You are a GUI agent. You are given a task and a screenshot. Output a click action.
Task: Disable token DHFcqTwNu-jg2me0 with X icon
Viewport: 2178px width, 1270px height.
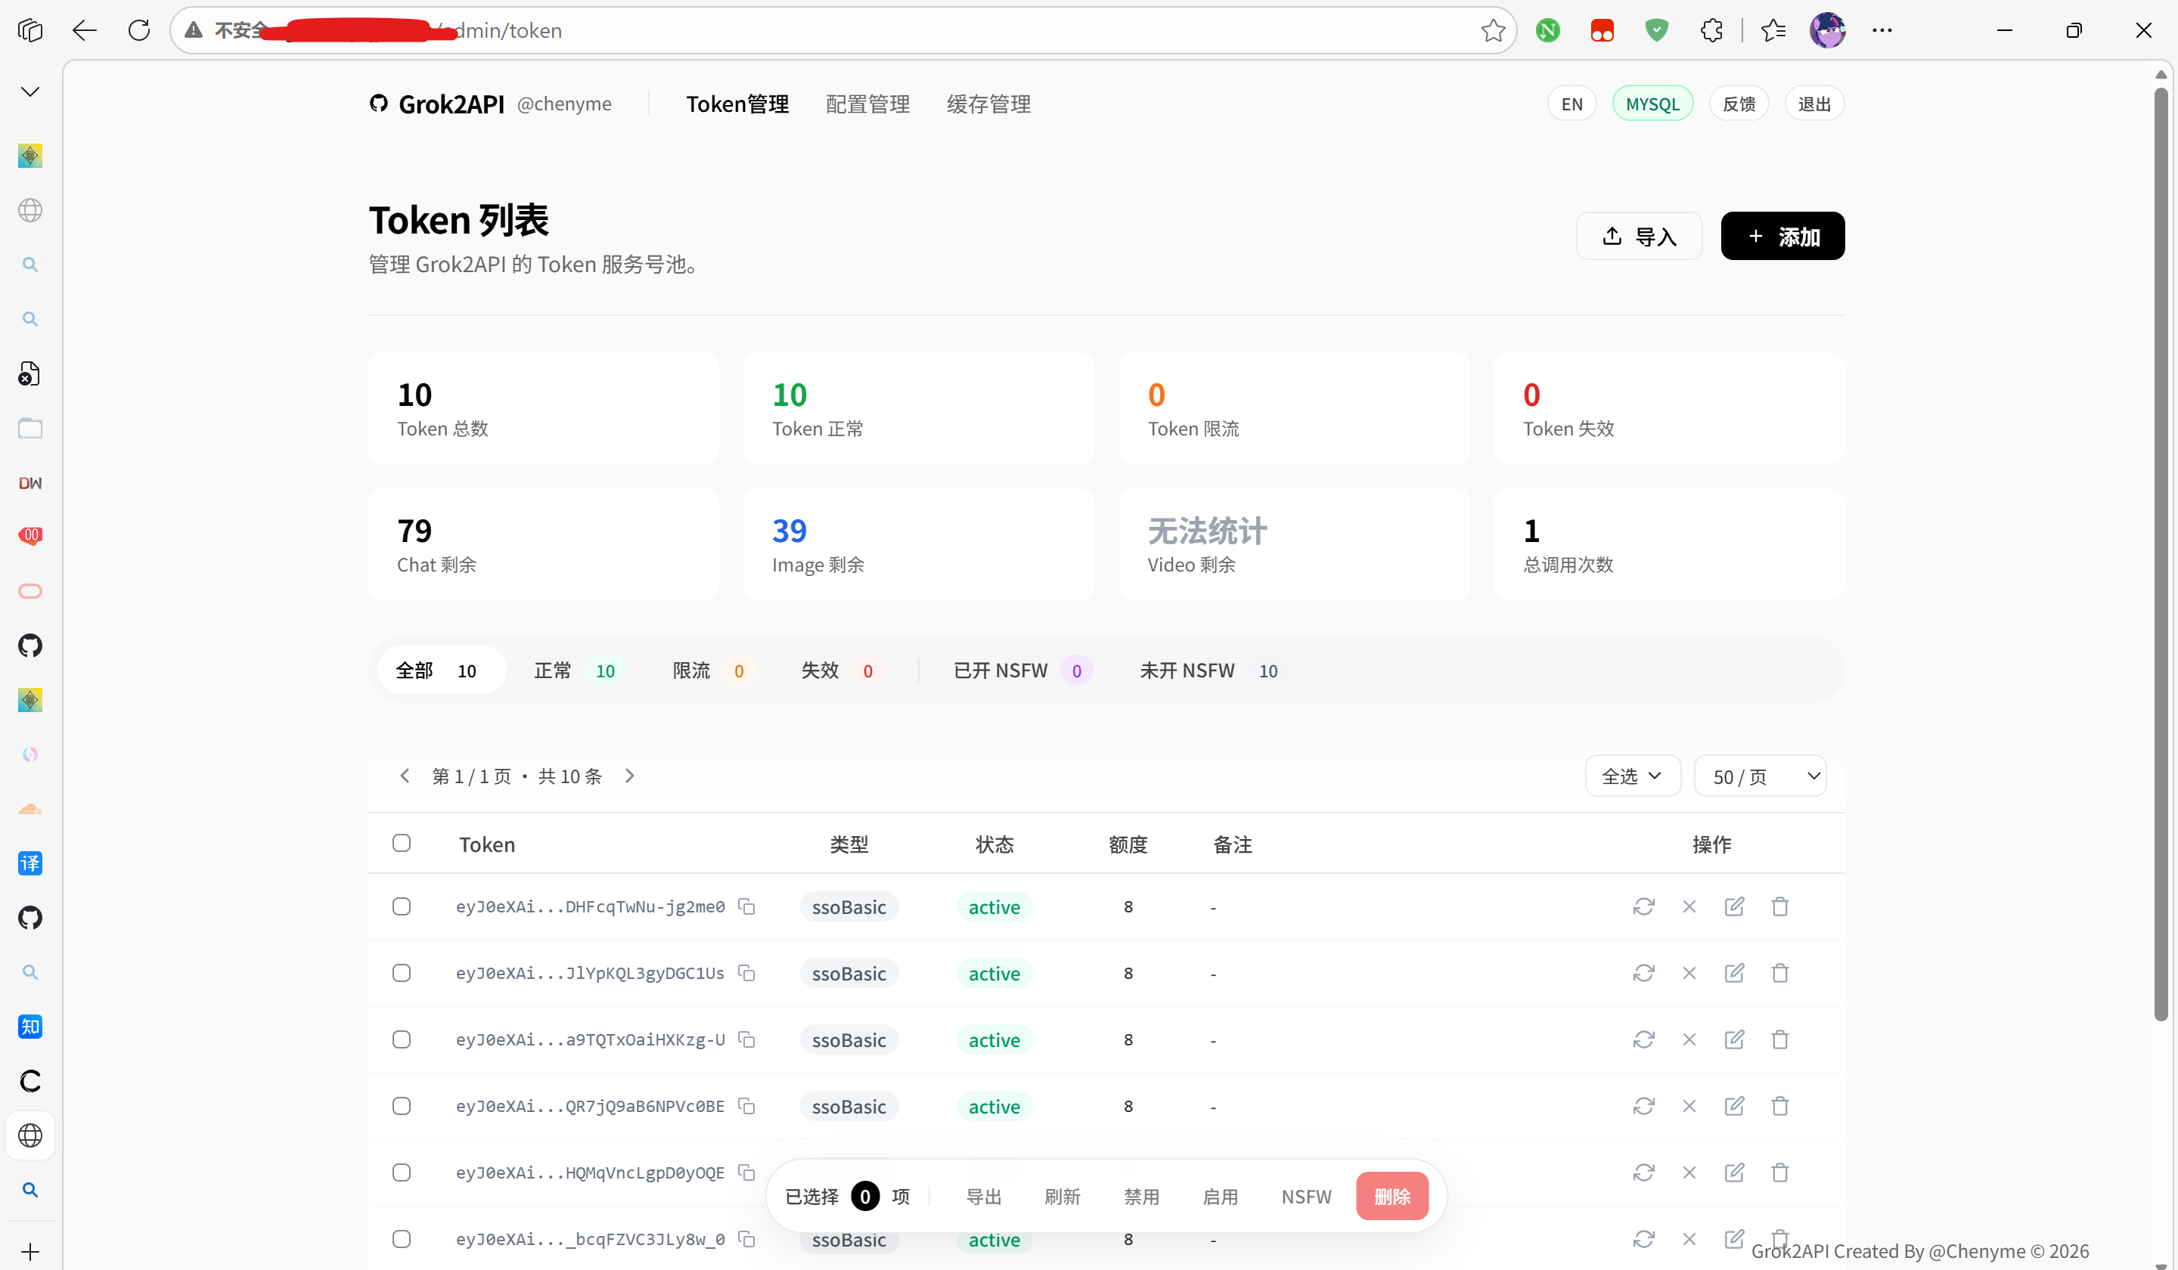(x=1689, y=906)
